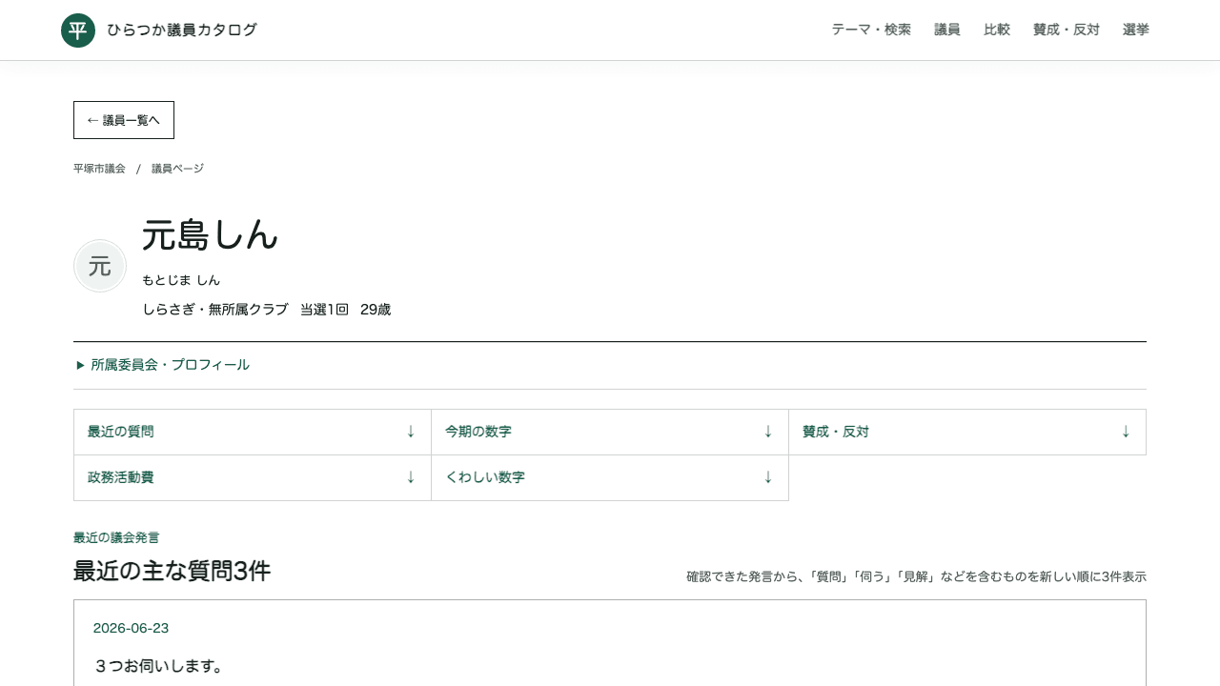Screen dimensions: 1220x686
Task: Click the 29歳 age text
Action: (376, 310)
